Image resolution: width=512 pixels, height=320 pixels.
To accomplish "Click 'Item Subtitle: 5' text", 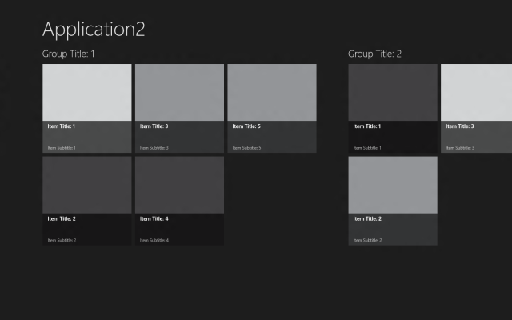I will point(246,148).
